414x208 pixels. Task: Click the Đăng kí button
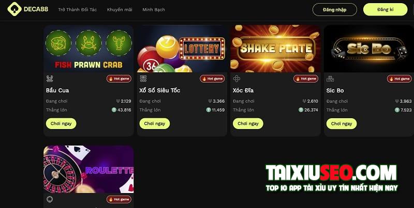pos(385,9)
